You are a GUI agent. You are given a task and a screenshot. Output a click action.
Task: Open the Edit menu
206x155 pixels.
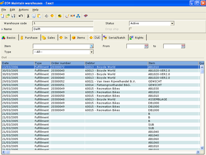(12, 10)
